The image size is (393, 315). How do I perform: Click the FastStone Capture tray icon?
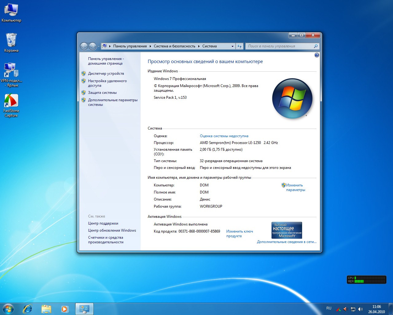(x=338, y=309)
